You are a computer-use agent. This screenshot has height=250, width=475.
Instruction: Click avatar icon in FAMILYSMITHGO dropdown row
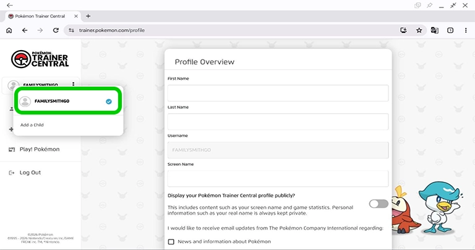pyautogui.click(x=25, y=101)
